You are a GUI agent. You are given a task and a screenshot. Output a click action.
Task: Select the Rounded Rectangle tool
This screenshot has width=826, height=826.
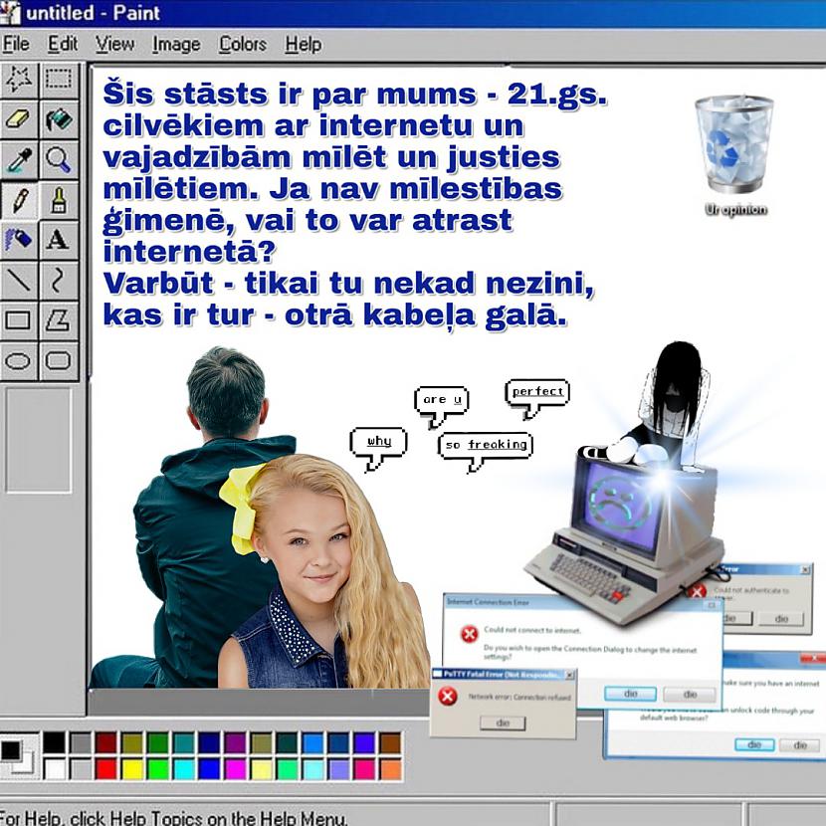59,361
